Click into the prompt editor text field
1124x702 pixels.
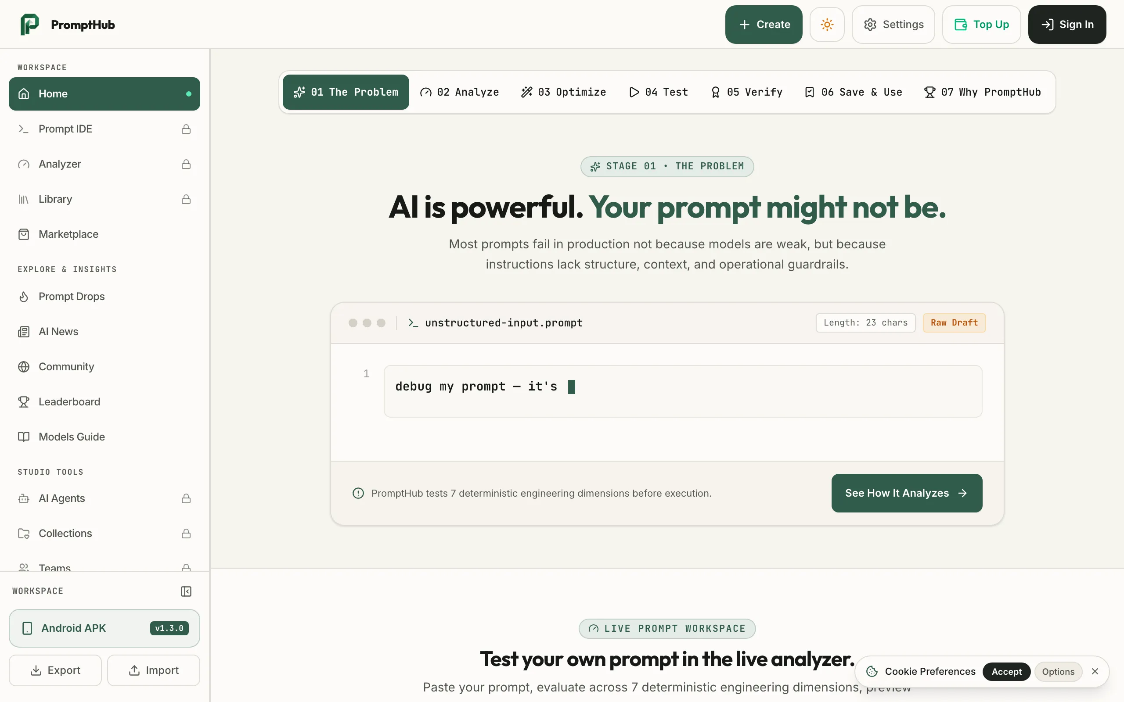(683, 391)
